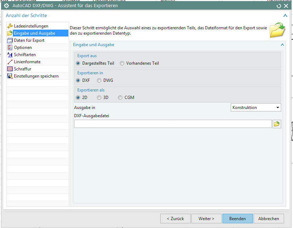Select the 3D export option
Viewport: 293px width, 228px height.
tap(99, 98)
